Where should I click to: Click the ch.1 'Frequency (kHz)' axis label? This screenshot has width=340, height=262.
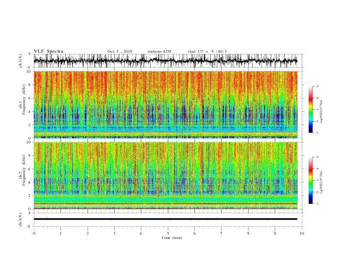tap(24, 100)
